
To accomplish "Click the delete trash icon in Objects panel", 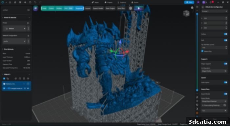I will click(24, 79).
